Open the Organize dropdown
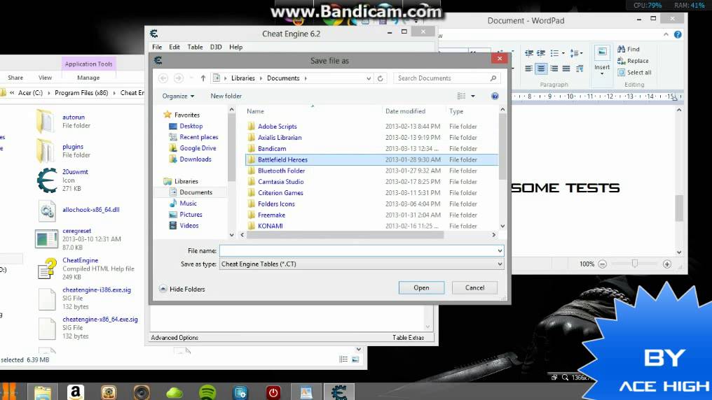 click(178, 96)
